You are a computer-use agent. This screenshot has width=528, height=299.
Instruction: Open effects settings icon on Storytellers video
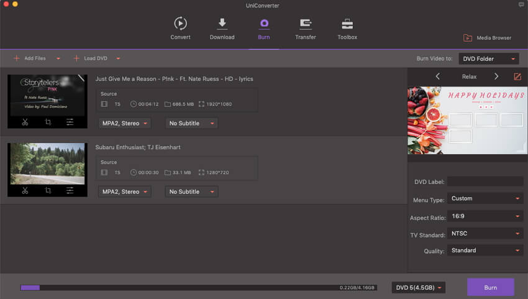pyautogui.click(x=70, y=122)
